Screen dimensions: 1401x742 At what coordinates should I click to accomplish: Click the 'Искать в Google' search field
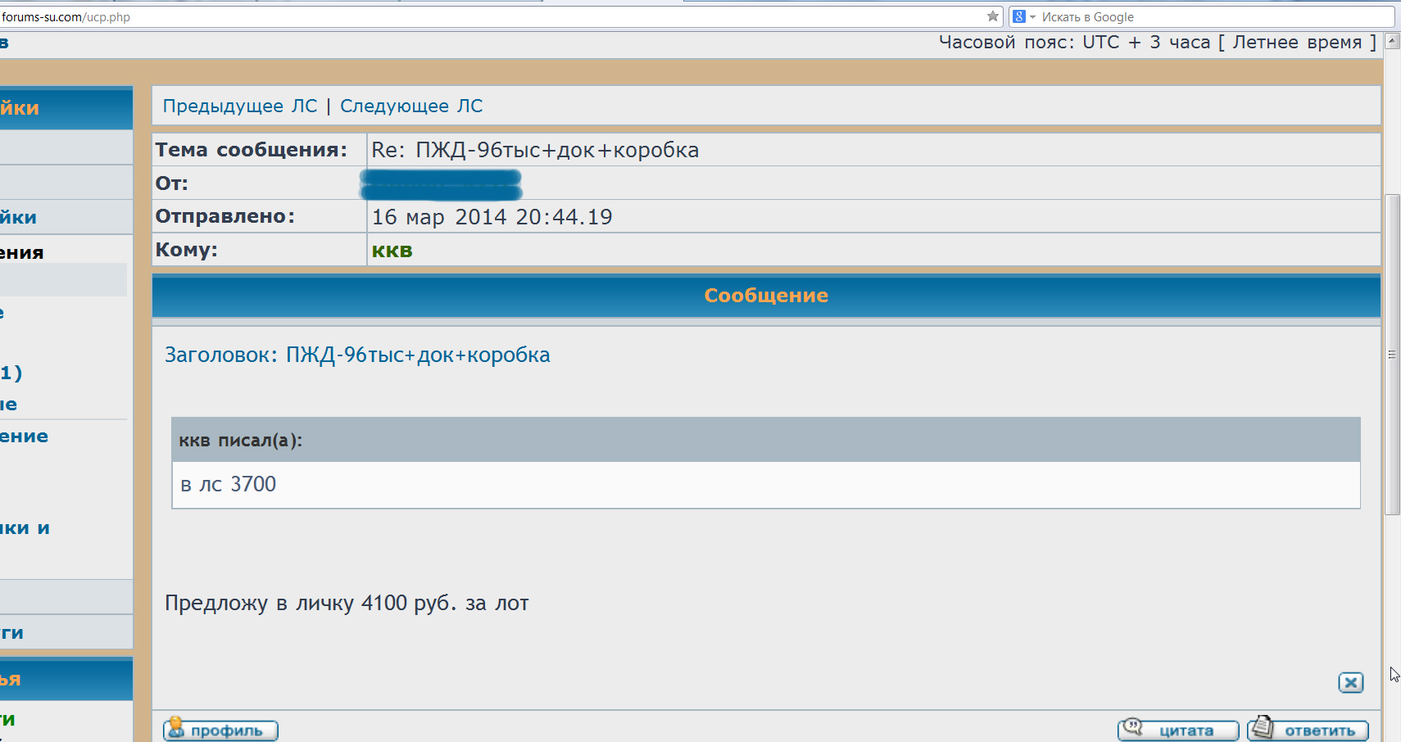pos(1213,17)
